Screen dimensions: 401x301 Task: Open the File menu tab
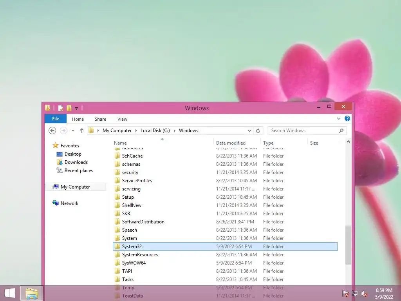(x=56, y=119)
